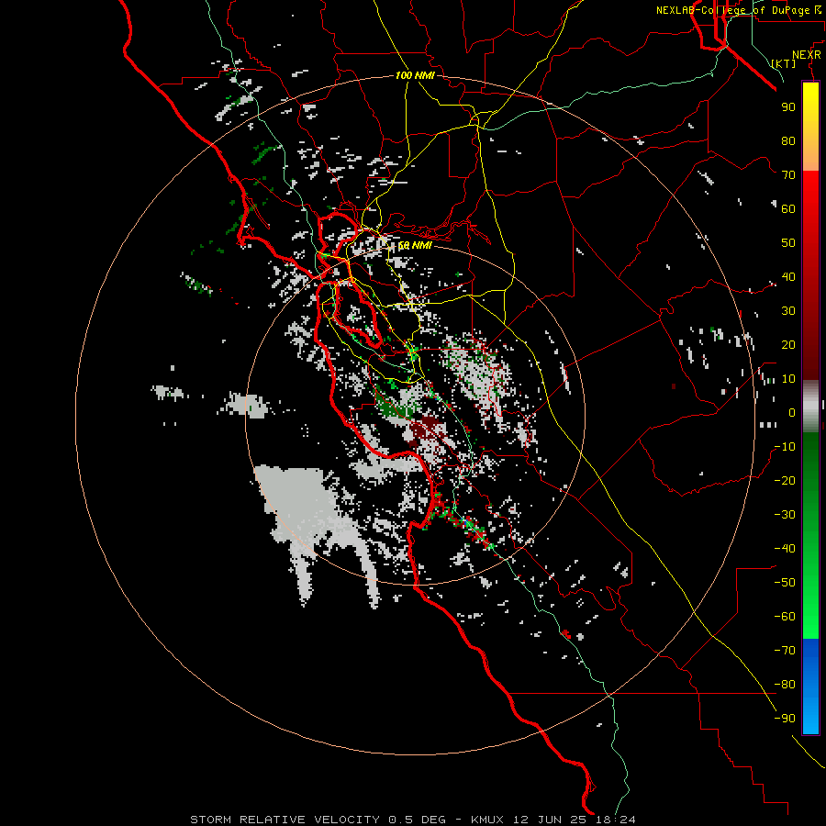Click the 60 value on velocity scale
826x826 pixels.
tap(788, 209)
